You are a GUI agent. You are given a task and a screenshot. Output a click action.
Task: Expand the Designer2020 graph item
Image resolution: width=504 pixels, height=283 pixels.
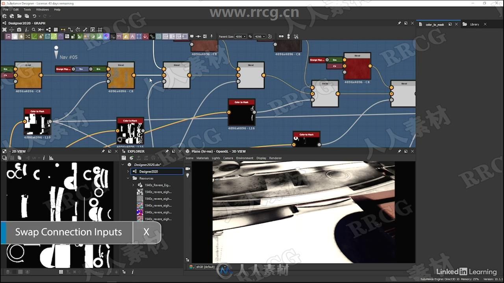click(x=128, y=171)
